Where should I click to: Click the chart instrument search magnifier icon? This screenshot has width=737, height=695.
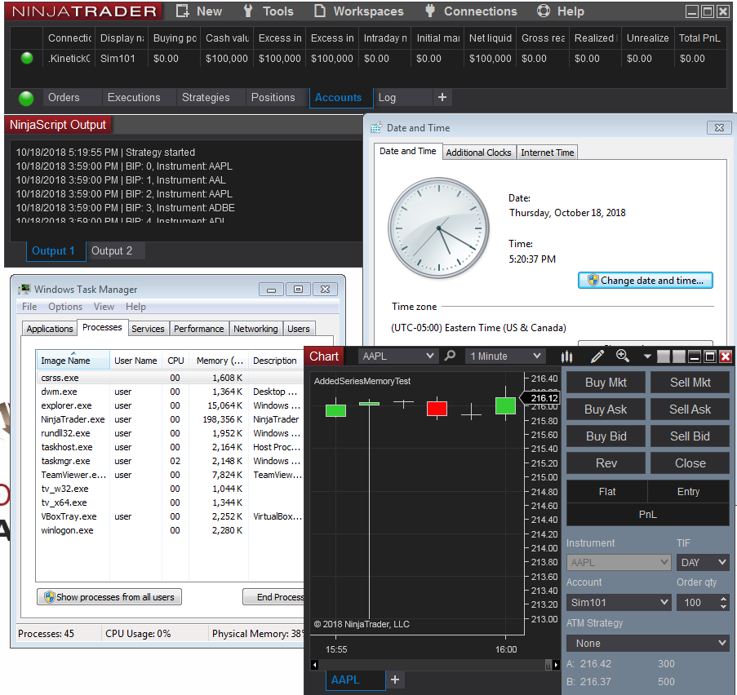click(450, 356)
